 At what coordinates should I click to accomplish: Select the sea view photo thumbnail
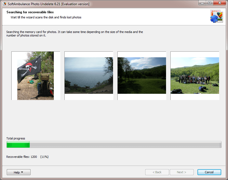89,76
